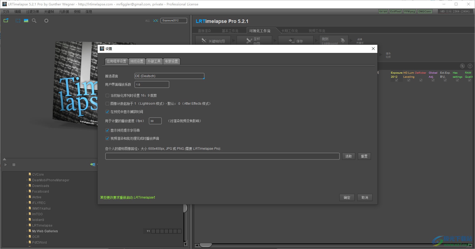Viewport: 475px width, 249px height.
Task: Click the import-to-filmstrip arrow icon
Action: [93, 164]
